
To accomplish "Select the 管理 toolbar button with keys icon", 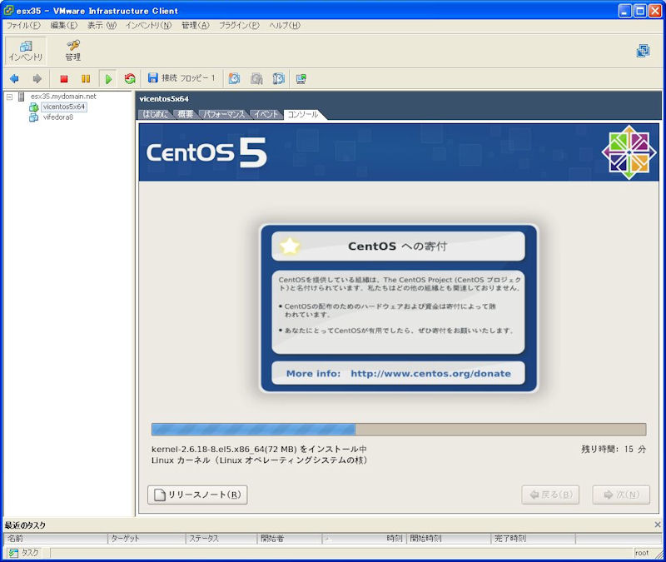I will pos(72,51).
